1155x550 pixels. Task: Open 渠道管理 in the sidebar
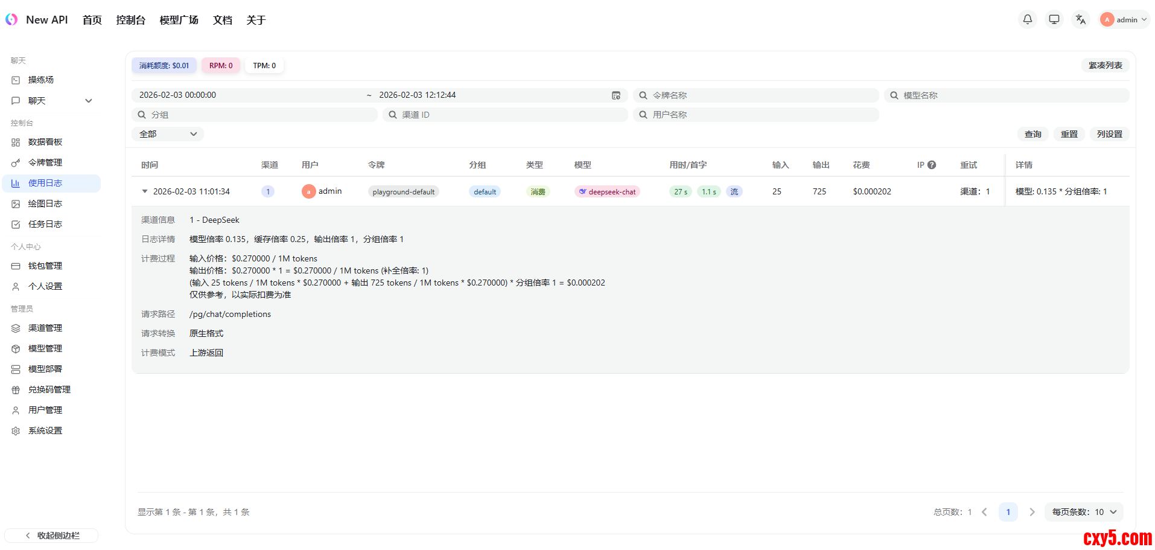(x=45, y=328)
